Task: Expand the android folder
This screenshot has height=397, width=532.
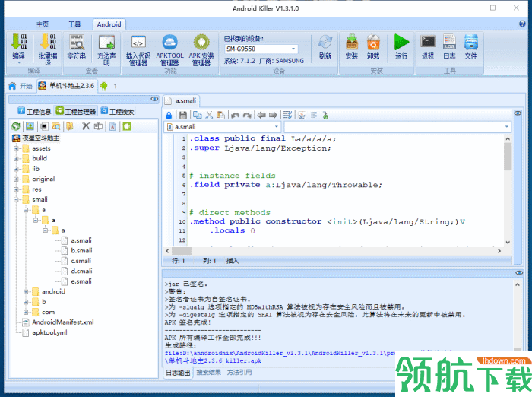Action: point(26,292)
